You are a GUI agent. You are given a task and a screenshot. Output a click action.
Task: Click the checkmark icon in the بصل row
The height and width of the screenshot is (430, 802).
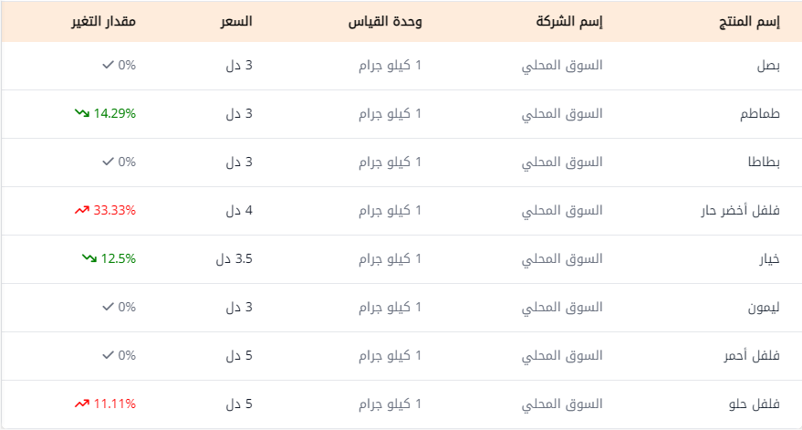coord(108,65)
